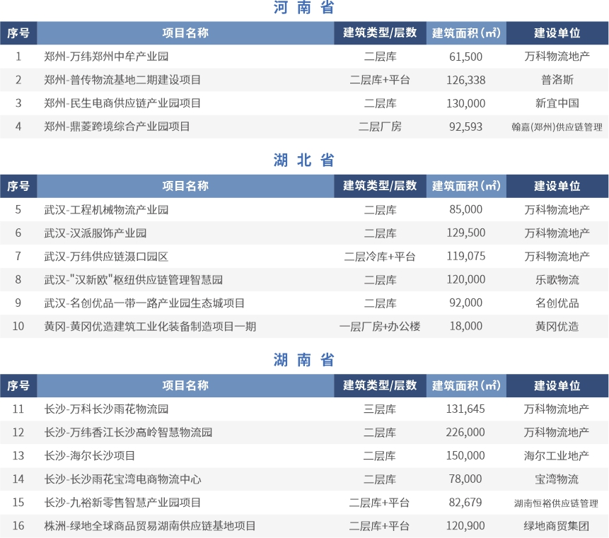The image size is (609, 538).
Task: Click building type "二层冷库+平台"
Action: pyautogui.click(x=380, y=257)
